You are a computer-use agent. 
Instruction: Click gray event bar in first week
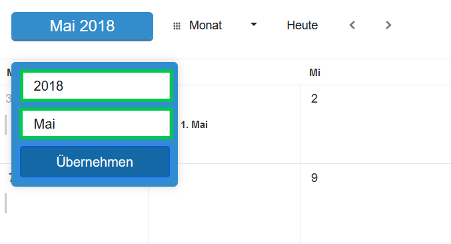[5, 125]
